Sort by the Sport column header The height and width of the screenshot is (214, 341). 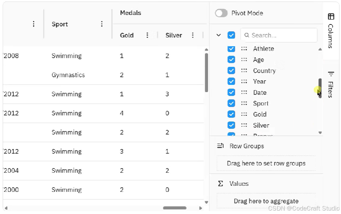(x=60, y=24)
